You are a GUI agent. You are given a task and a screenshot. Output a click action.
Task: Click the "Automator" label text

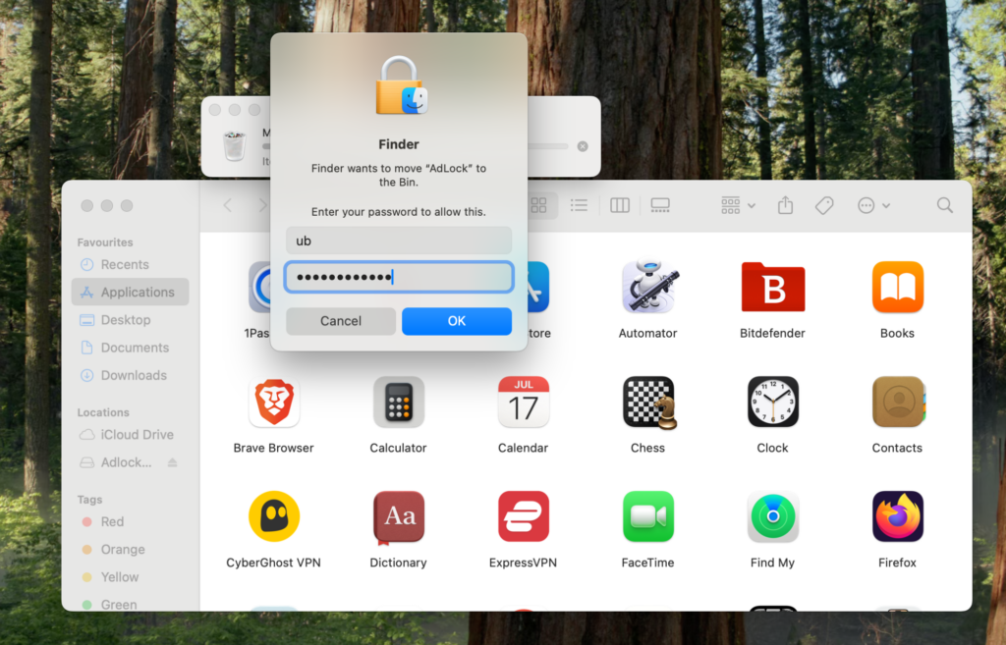point(648,333)
